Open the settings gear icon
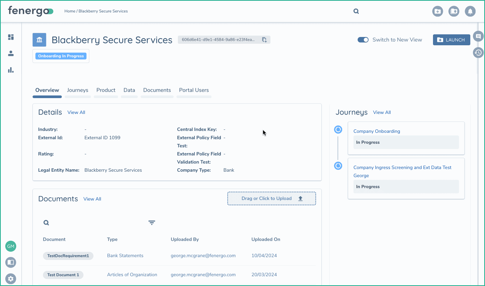Viewport: 485px width, 286px height. pyautogui.click(x=11, y=279)
